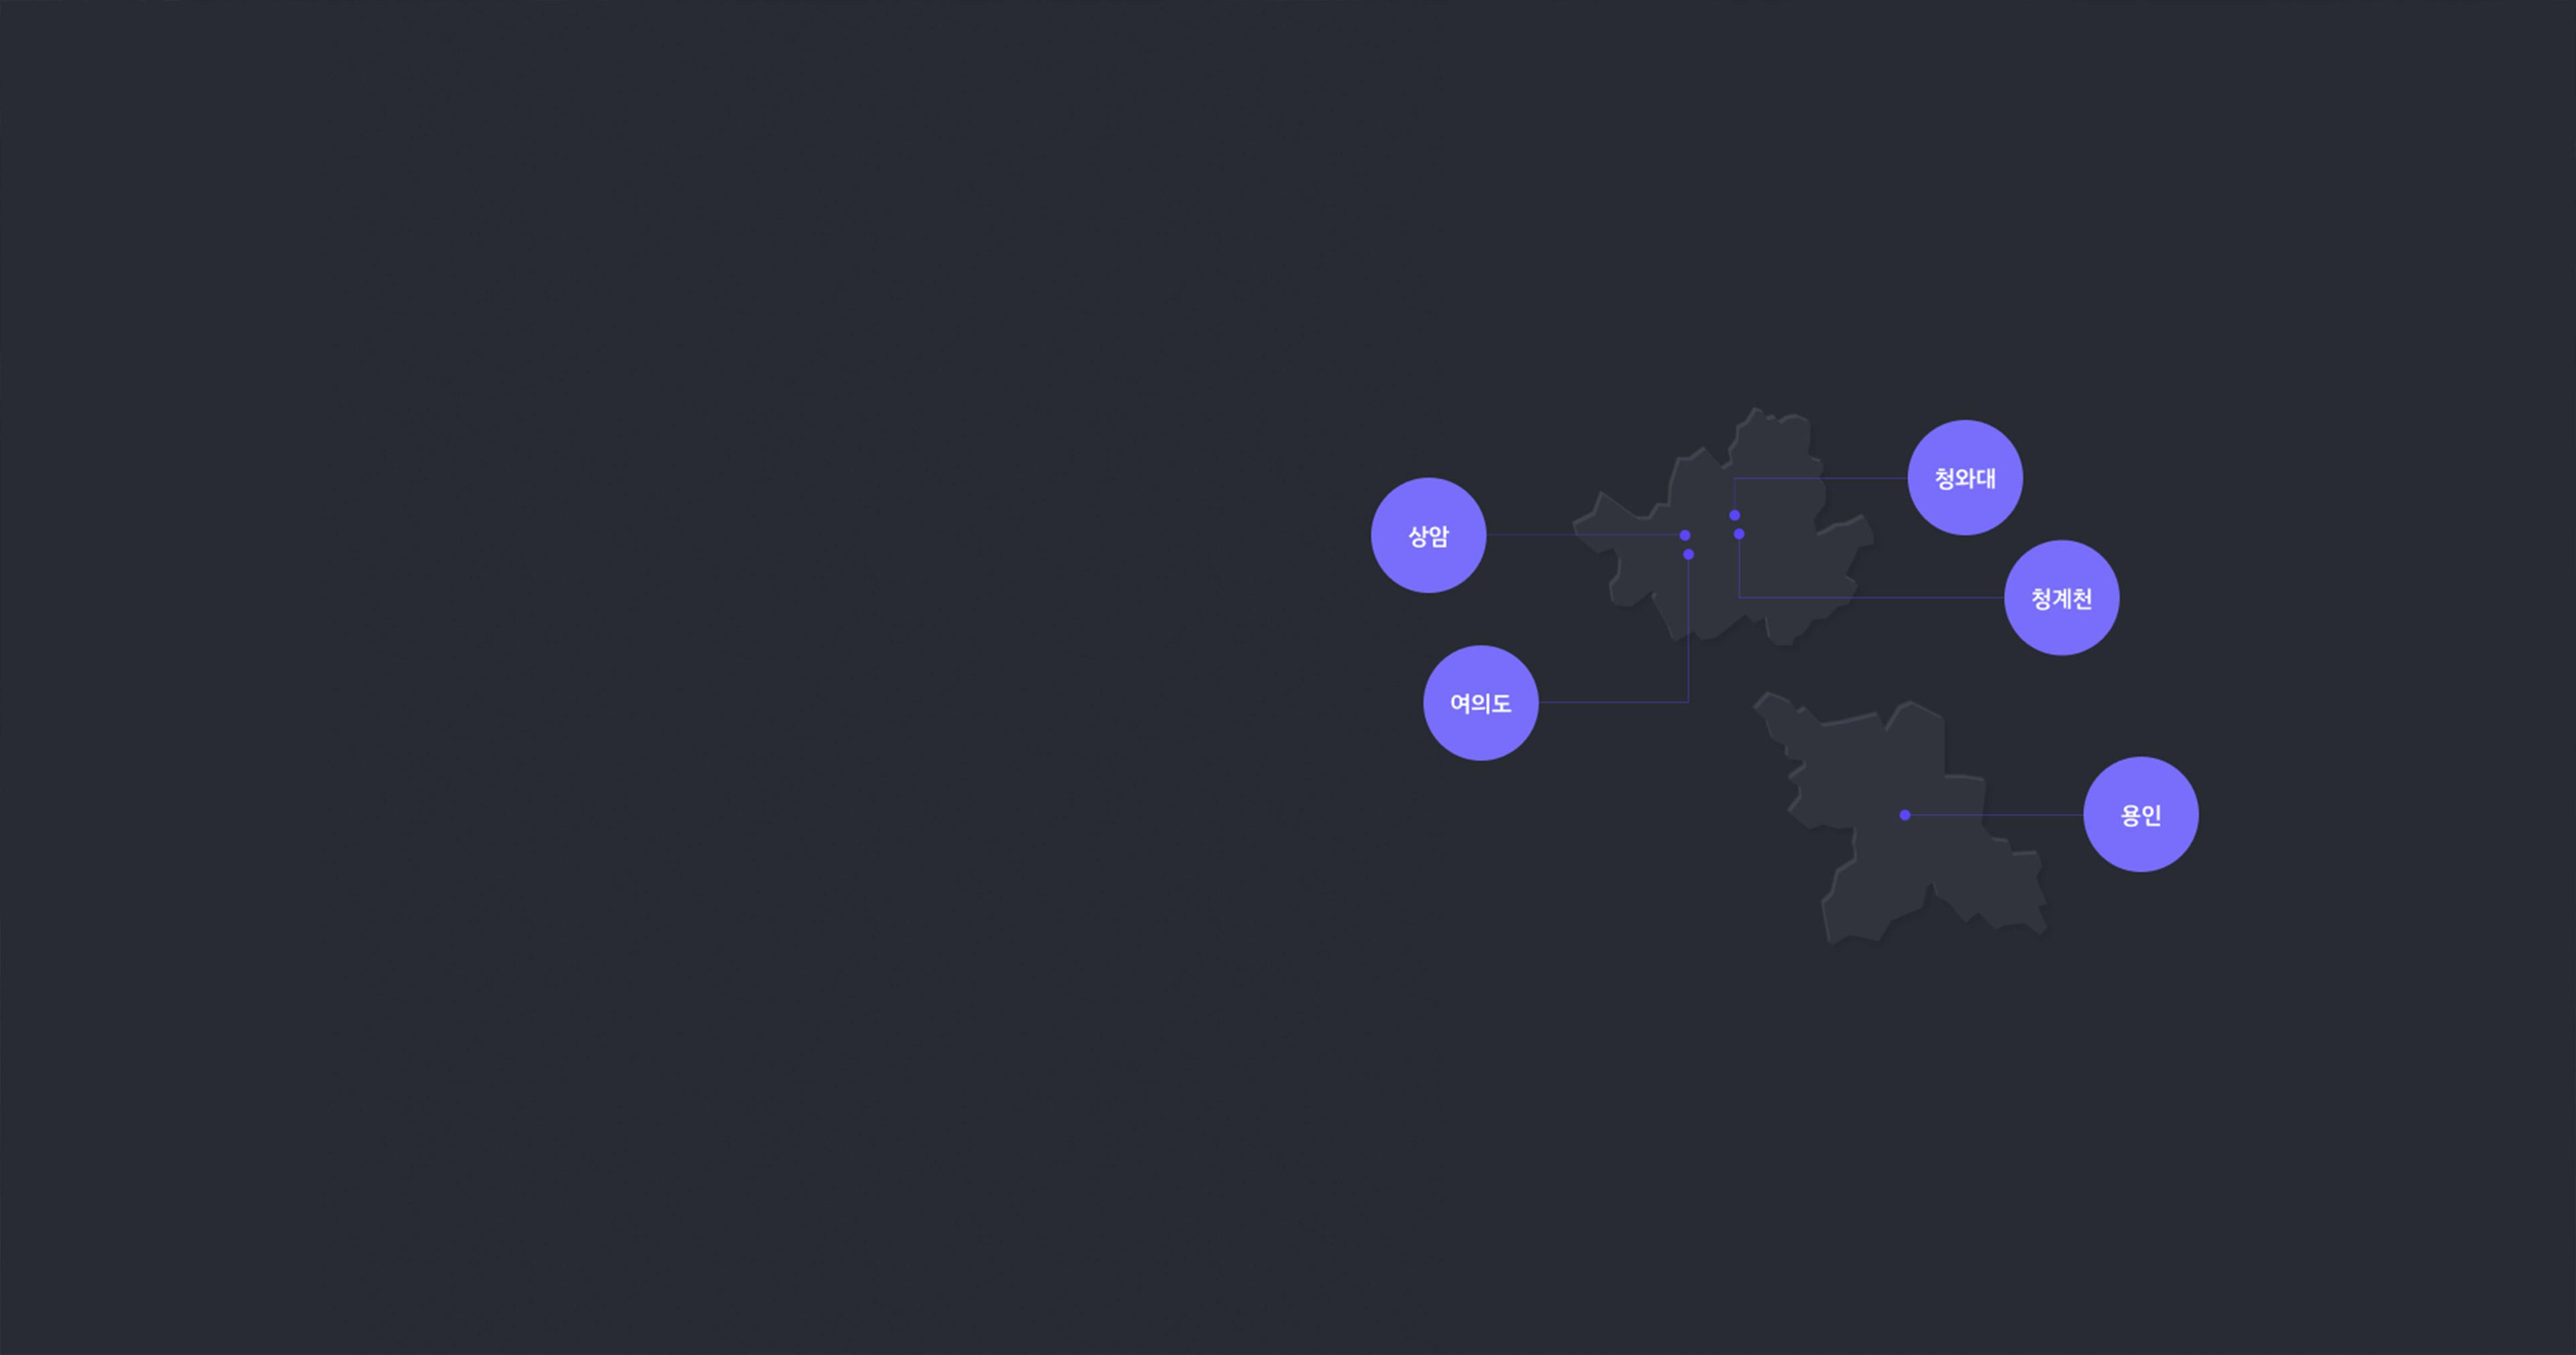
Task: Click map dot connected to 상암
Action: [1685, 535]
